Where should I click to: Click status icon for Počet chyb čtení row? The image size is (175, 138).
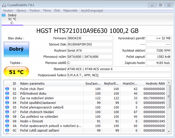coord(7,89)
